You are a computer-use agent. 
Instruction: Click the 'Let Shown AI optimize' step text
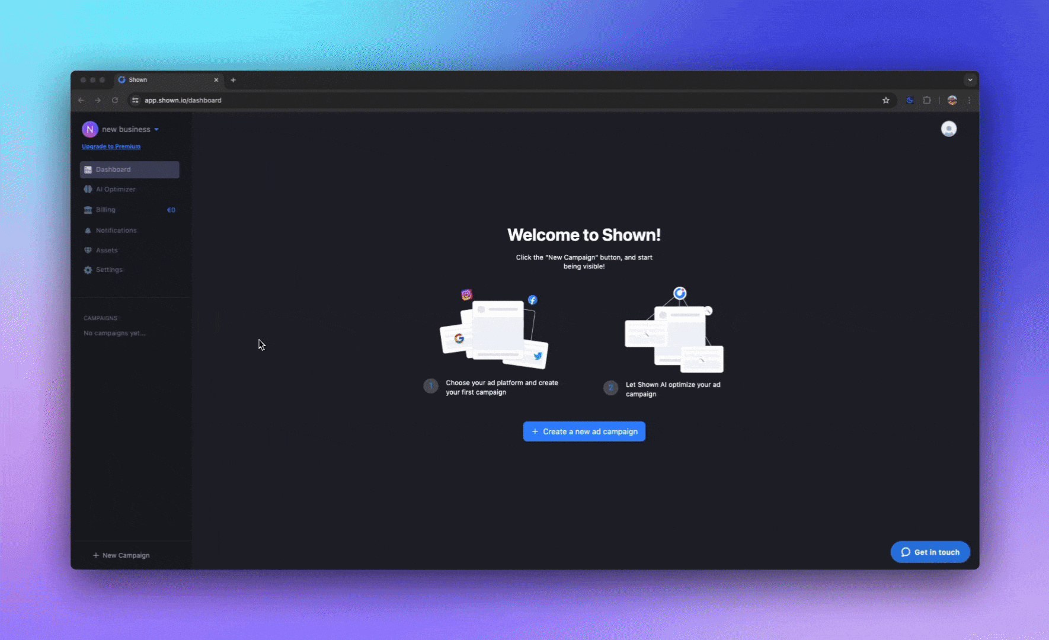pos(673,389)
